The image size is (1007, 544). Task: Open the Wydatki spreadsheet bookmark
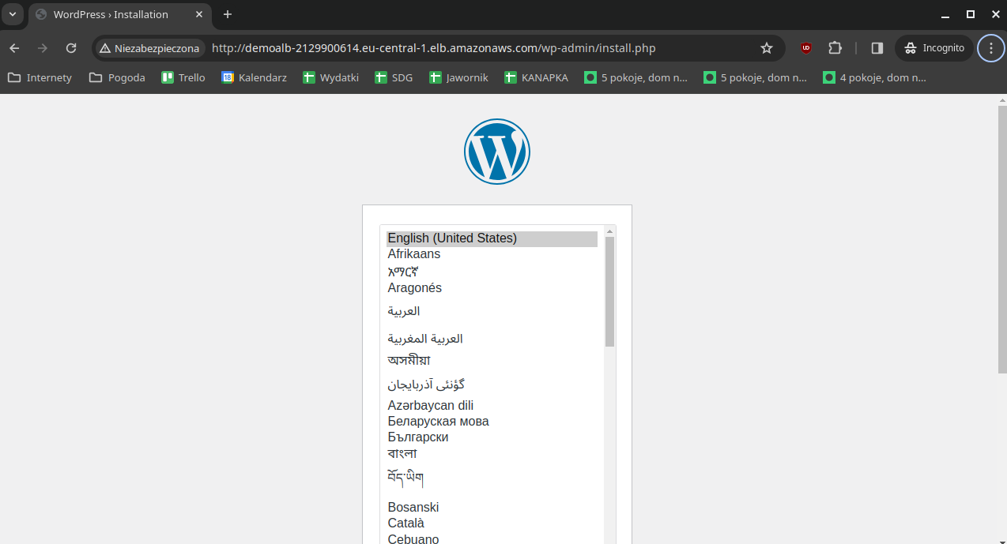click(x=330, y=77)
